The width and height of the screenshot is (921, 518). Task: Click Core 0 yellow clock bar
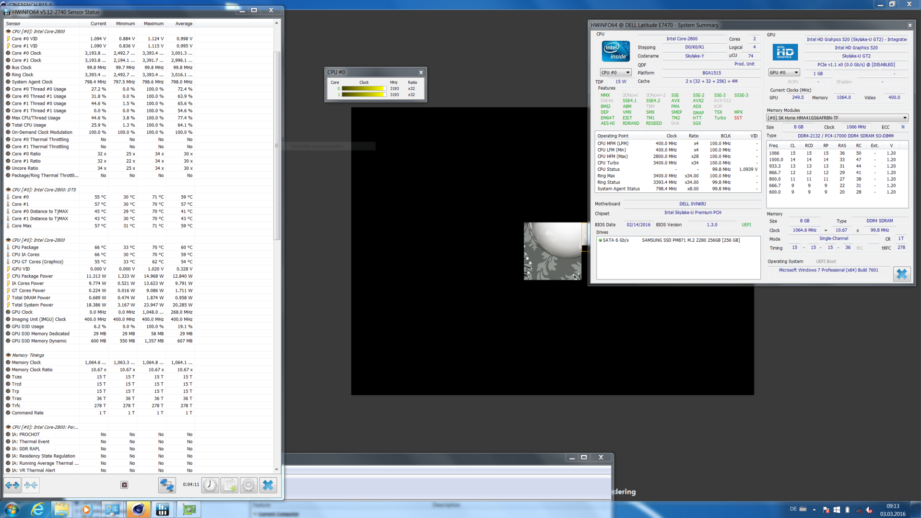363,89
